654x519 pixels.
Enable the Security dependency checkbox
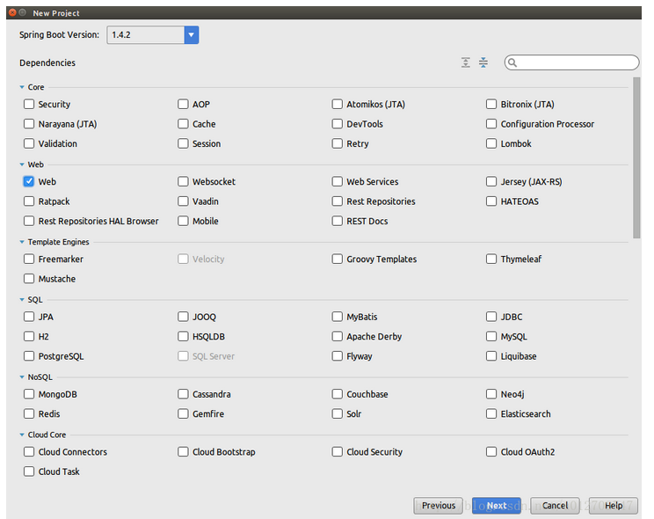(29, 104)
